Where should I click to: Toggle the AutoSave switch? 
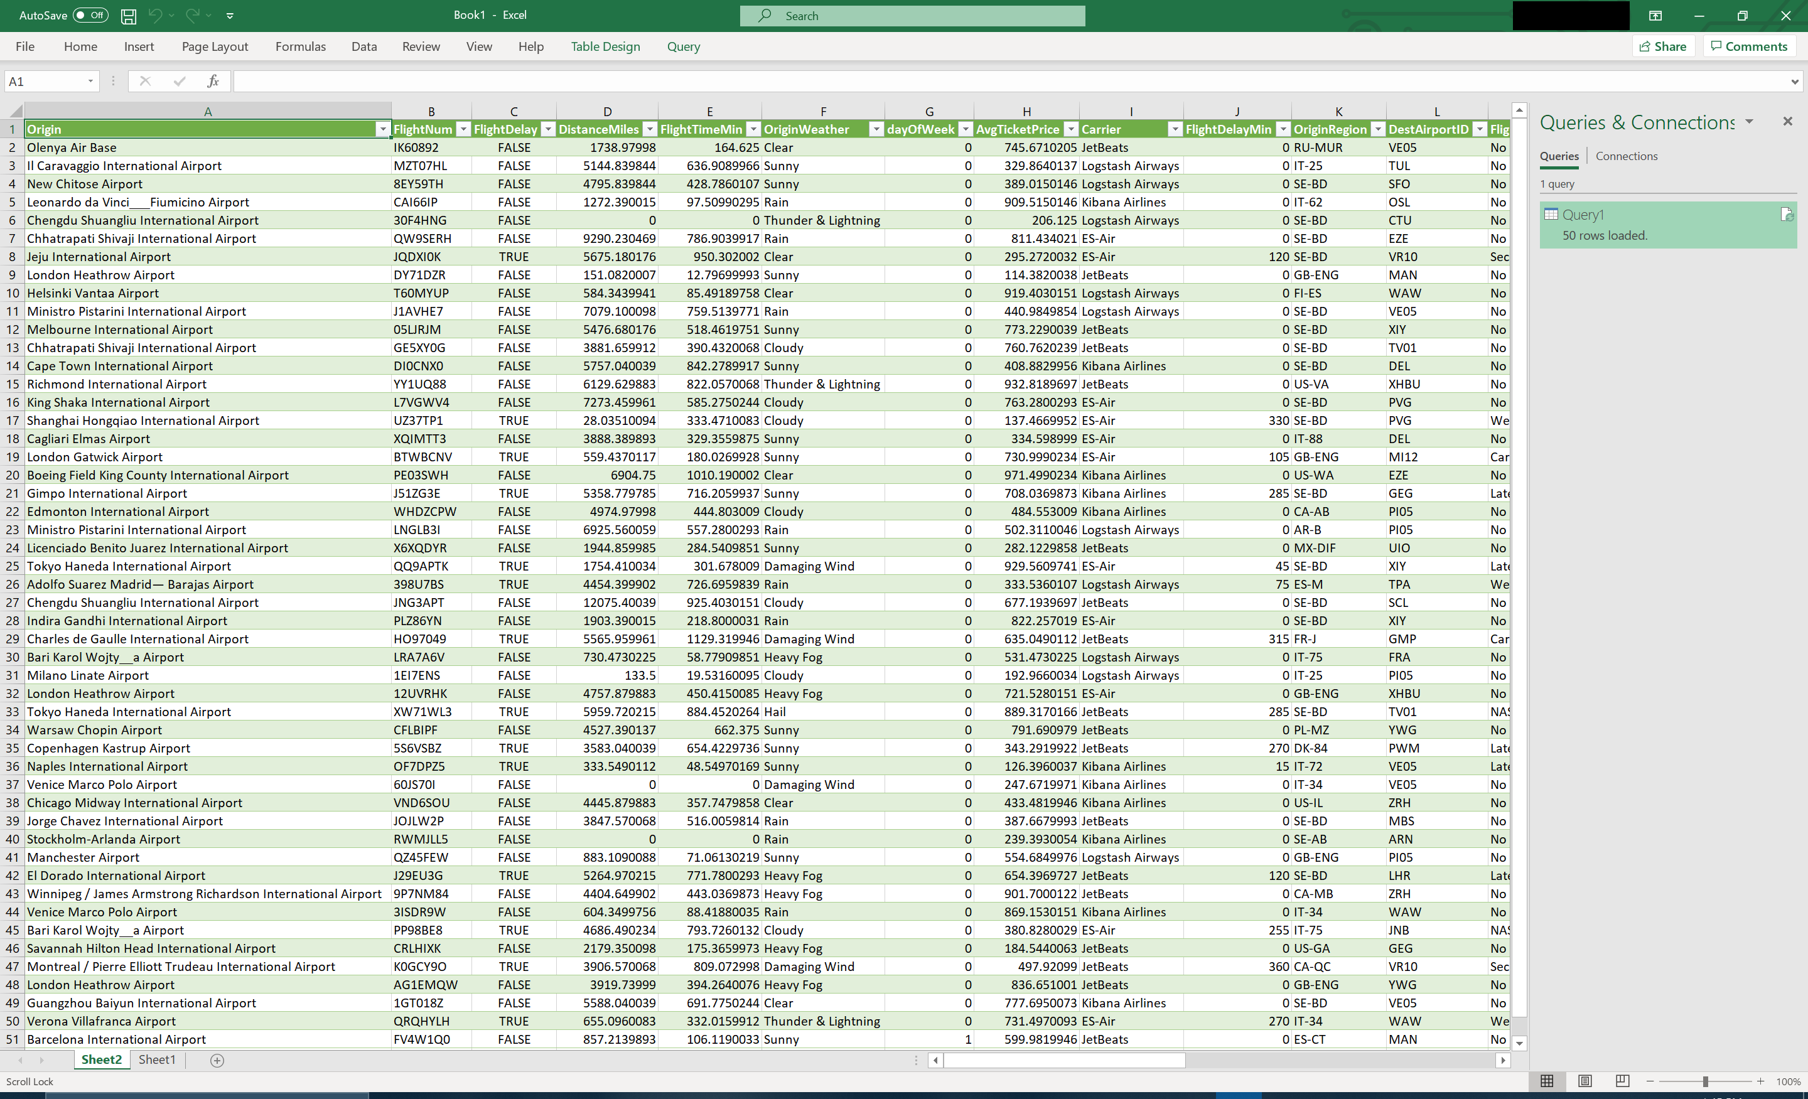pos(90,16)
